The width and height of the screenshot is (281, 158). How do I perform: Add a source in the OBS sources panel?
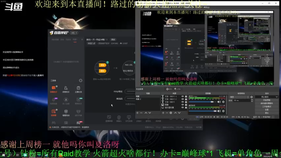coord(163,113)
